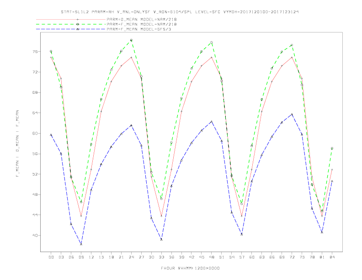Viewport: 362px width, 280px height.
Task: Click the x-axis hour label 57
Action: [x=242, y=257]
